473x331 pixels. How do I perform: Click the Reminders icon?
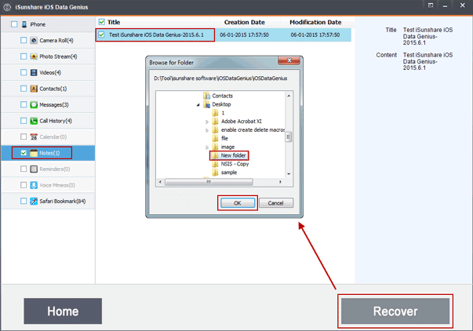[34, 169]
